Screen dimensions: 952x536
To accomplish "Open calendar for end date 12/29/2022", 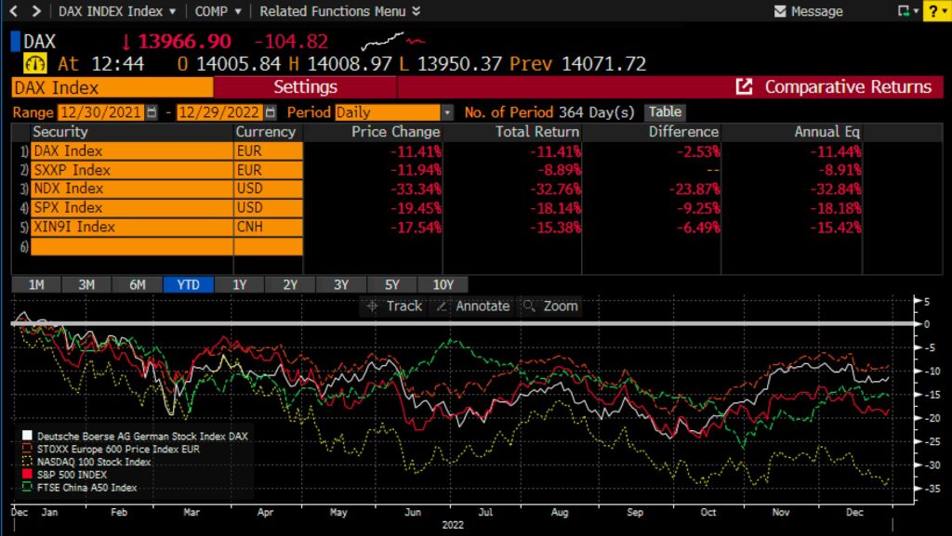I will [271, 112].
